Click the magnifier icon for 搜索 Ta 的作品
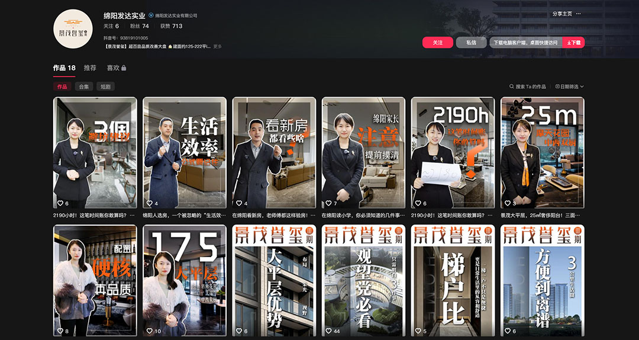The height and width of the screenshot is (340, 639). coord(511,86)
